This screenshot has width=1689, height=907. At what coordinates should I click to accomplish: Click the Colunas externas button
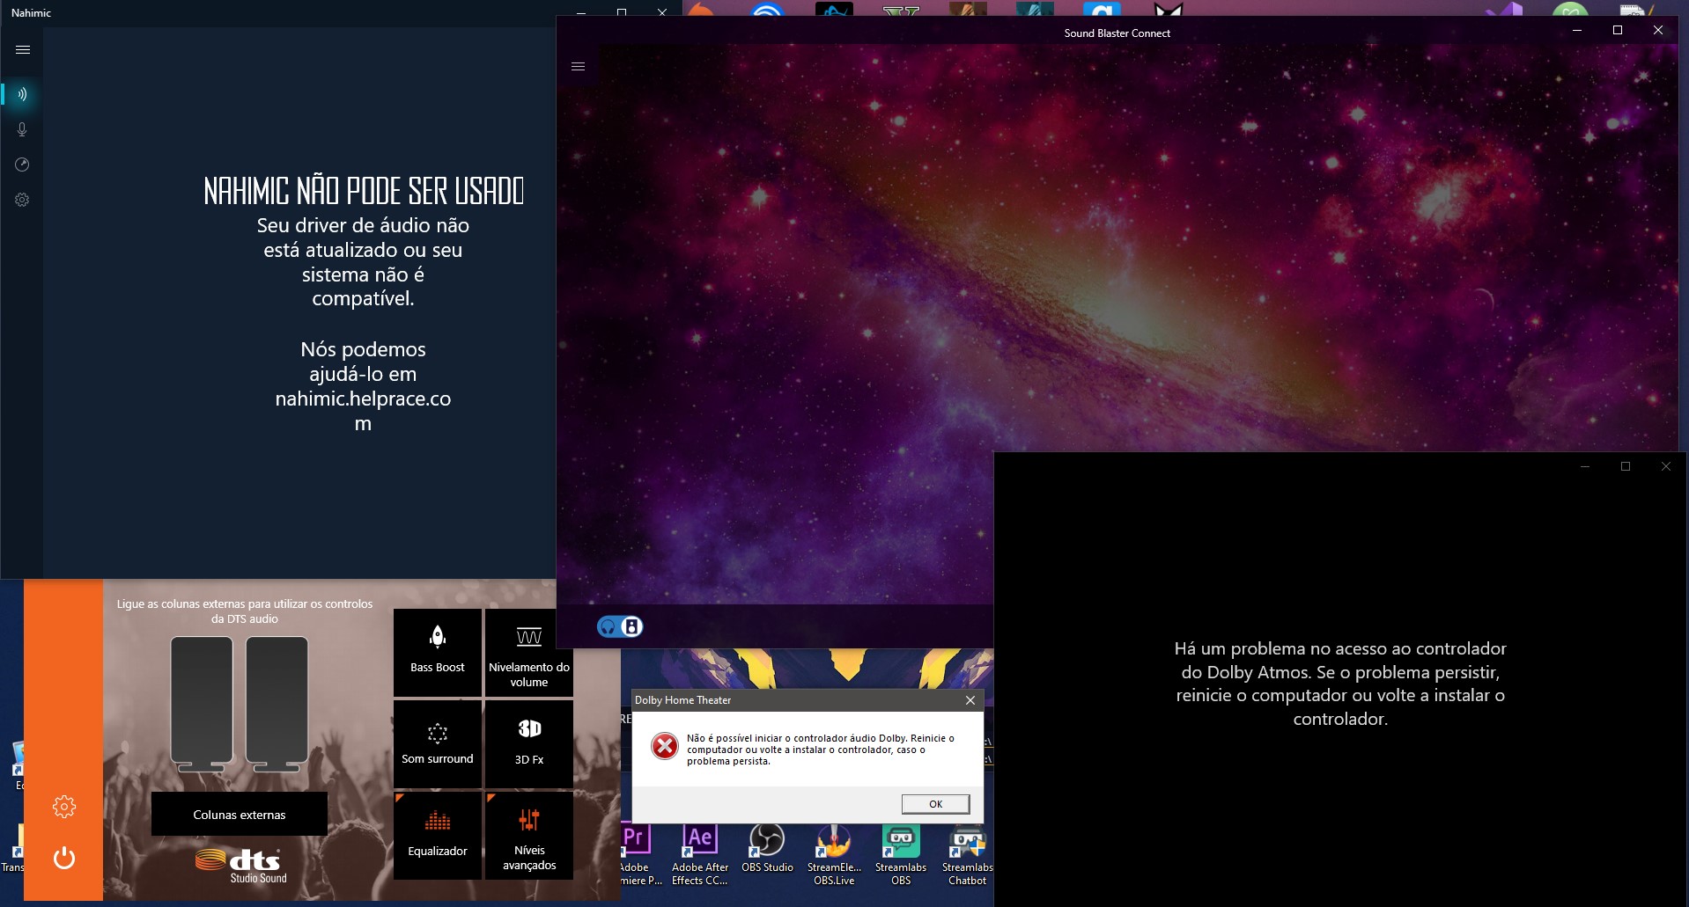point(240,815)
